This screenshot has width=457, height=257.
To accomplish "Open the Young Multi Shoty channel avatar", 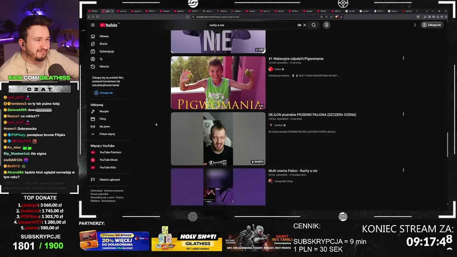I will click(271, 181).
